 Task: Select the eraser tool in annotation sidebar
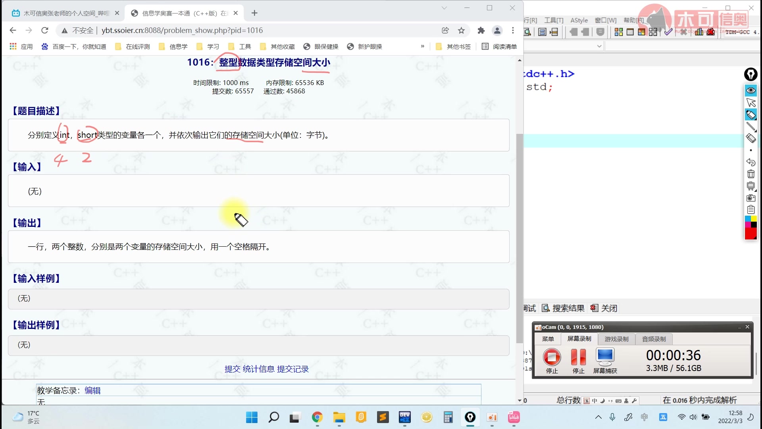[751, 136]
